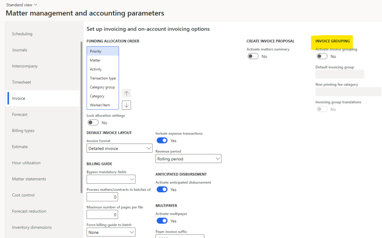
Task: Select Transaction type in the allocation order list
Action: (102, 78)
